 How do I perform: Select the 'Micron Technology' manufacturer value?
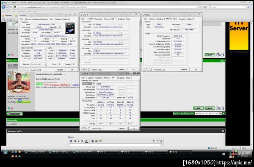105,92
